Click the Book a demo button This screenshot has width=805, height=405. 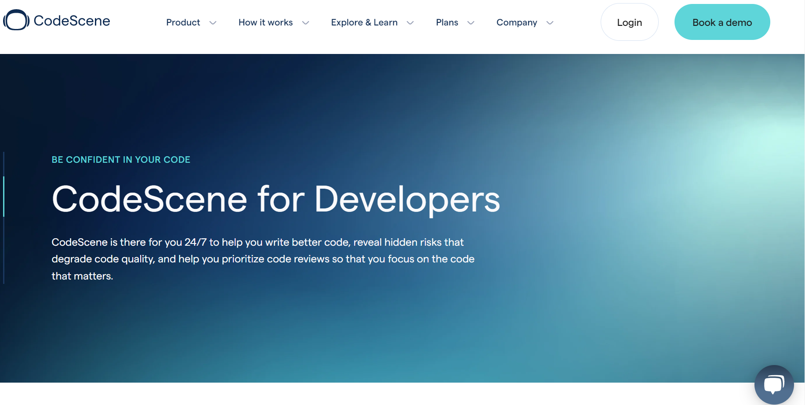click(x=722, y=22)
